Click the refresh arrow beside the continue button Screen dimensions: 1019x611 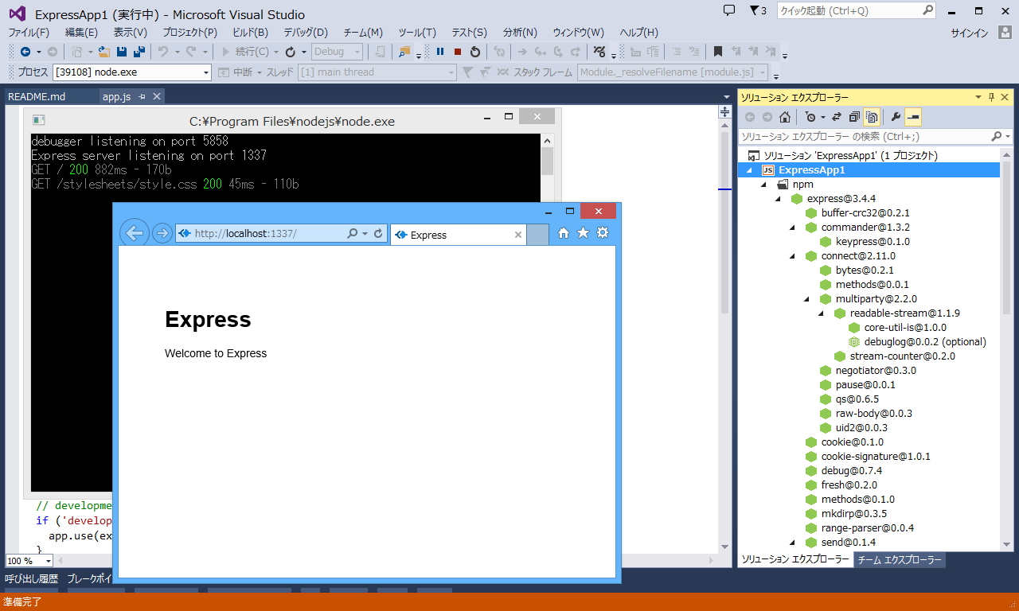click(x=291, y=52)
